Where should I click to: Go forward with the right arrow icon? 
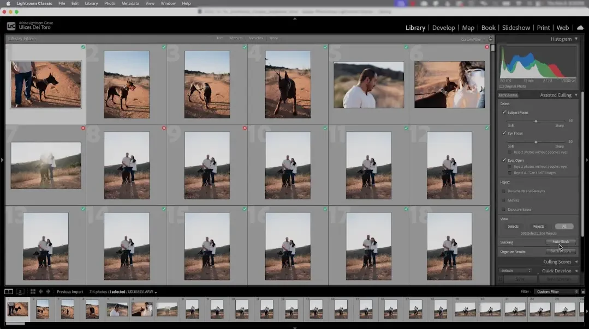click(x=48, y=291)
